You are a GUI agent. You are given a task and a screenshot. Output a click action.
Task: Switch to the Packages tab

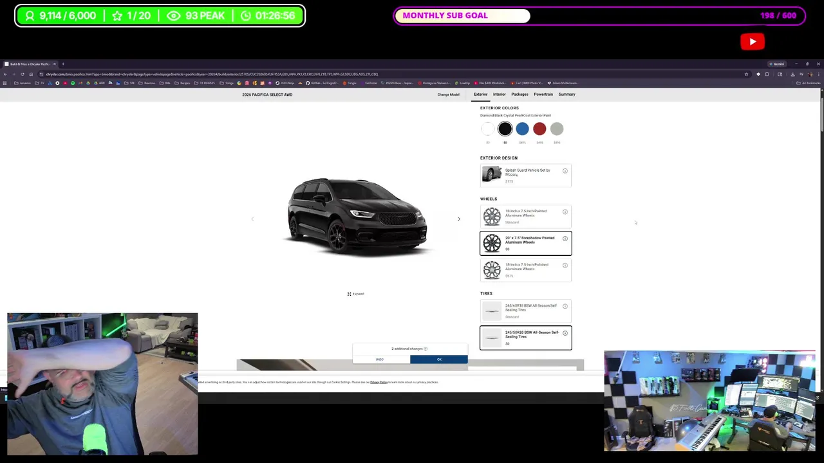520,95
